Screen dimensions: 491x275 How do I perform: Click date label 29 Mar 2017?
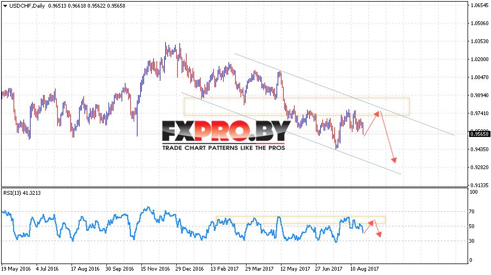click(x=260, y=269)
